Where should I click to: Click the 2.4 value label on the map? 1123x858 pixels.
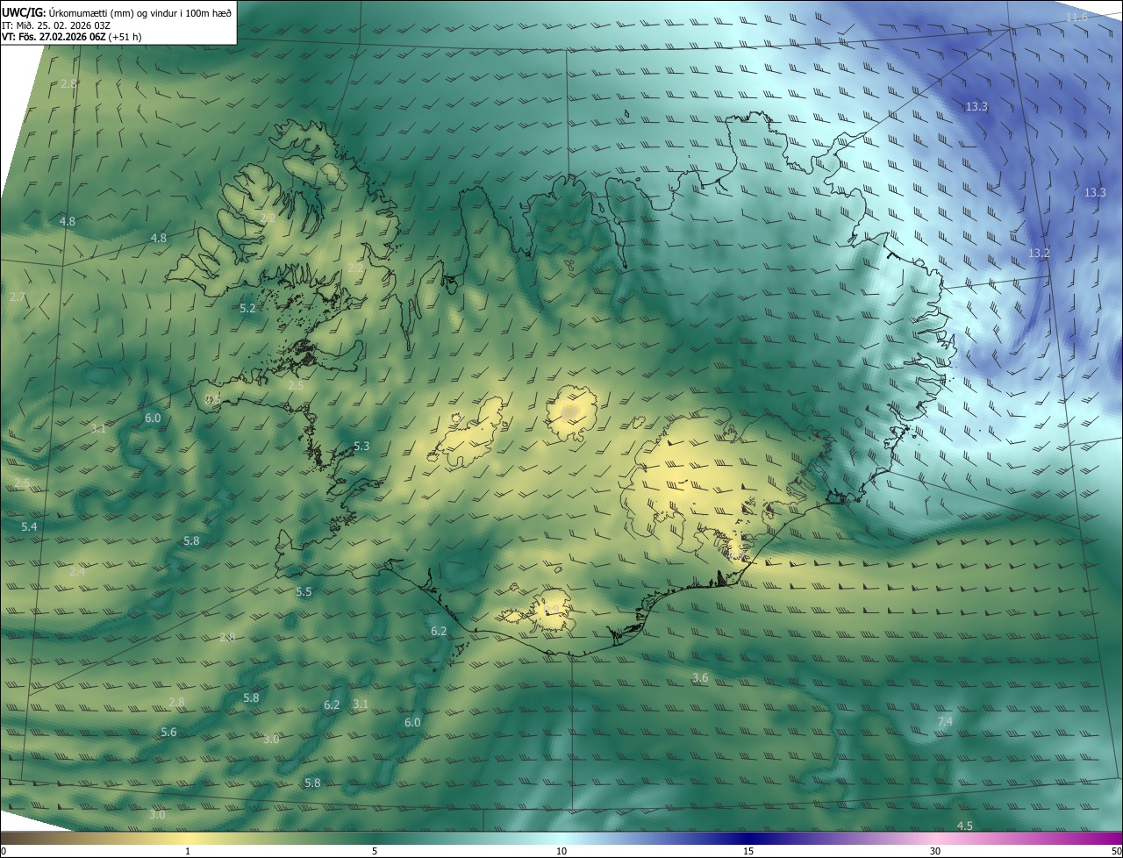click(x=78, y=571)
